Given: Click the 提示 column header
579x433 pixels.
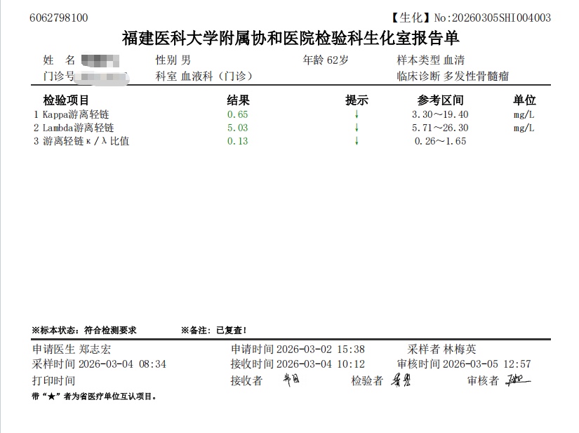Looking at the screenshot, I should (357, 100).
